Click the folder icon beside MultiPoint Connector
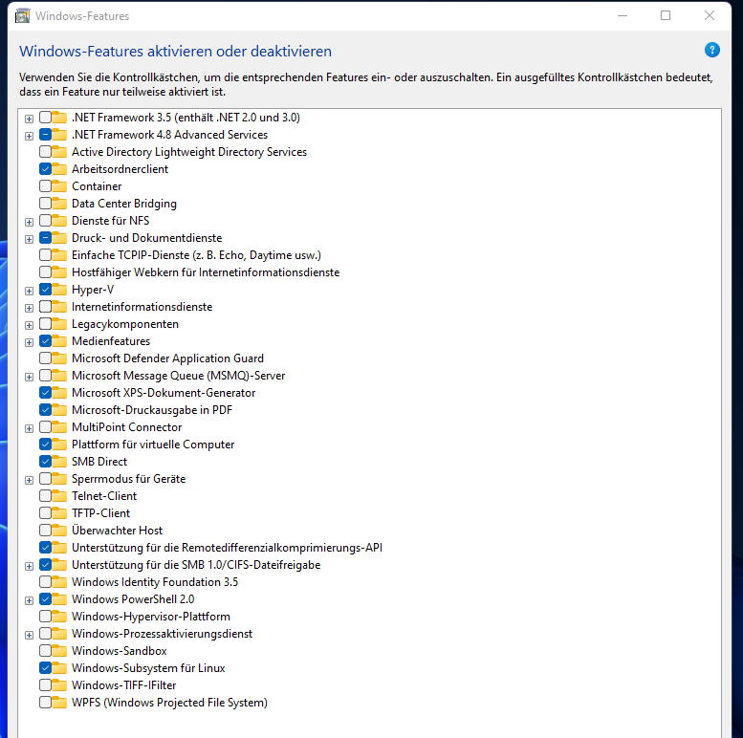Screen dimensions: 743x738 click(59, 427)
